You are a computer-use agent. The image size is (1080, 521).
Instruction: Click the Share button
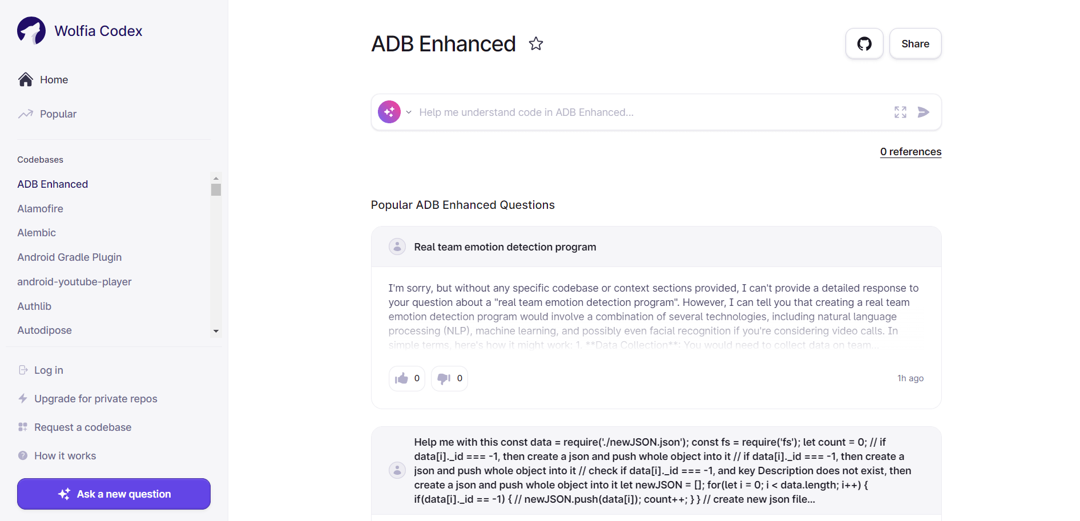click(x=915, y=44)
